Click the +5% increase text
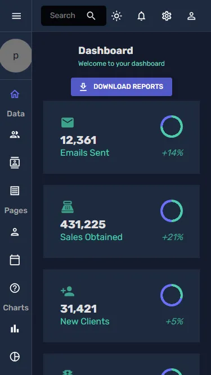 click(174, 322)
